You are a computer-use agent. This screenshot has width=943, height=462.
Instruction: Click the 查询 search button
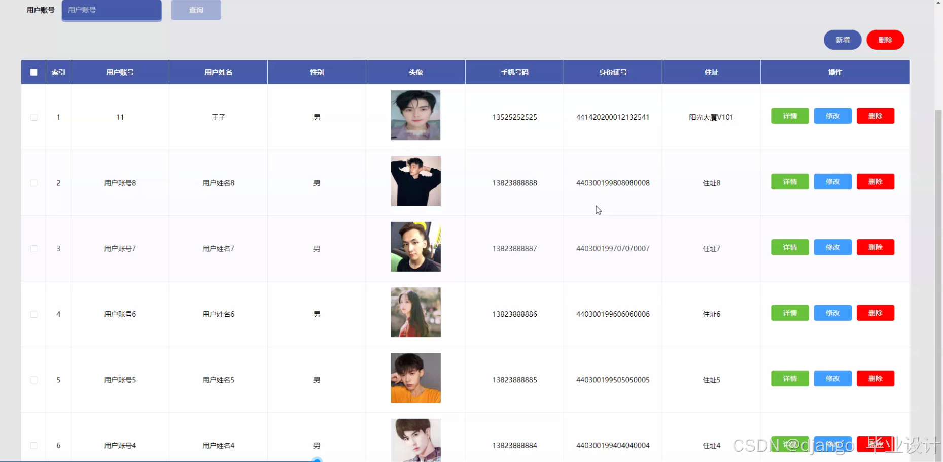point(196,10)
